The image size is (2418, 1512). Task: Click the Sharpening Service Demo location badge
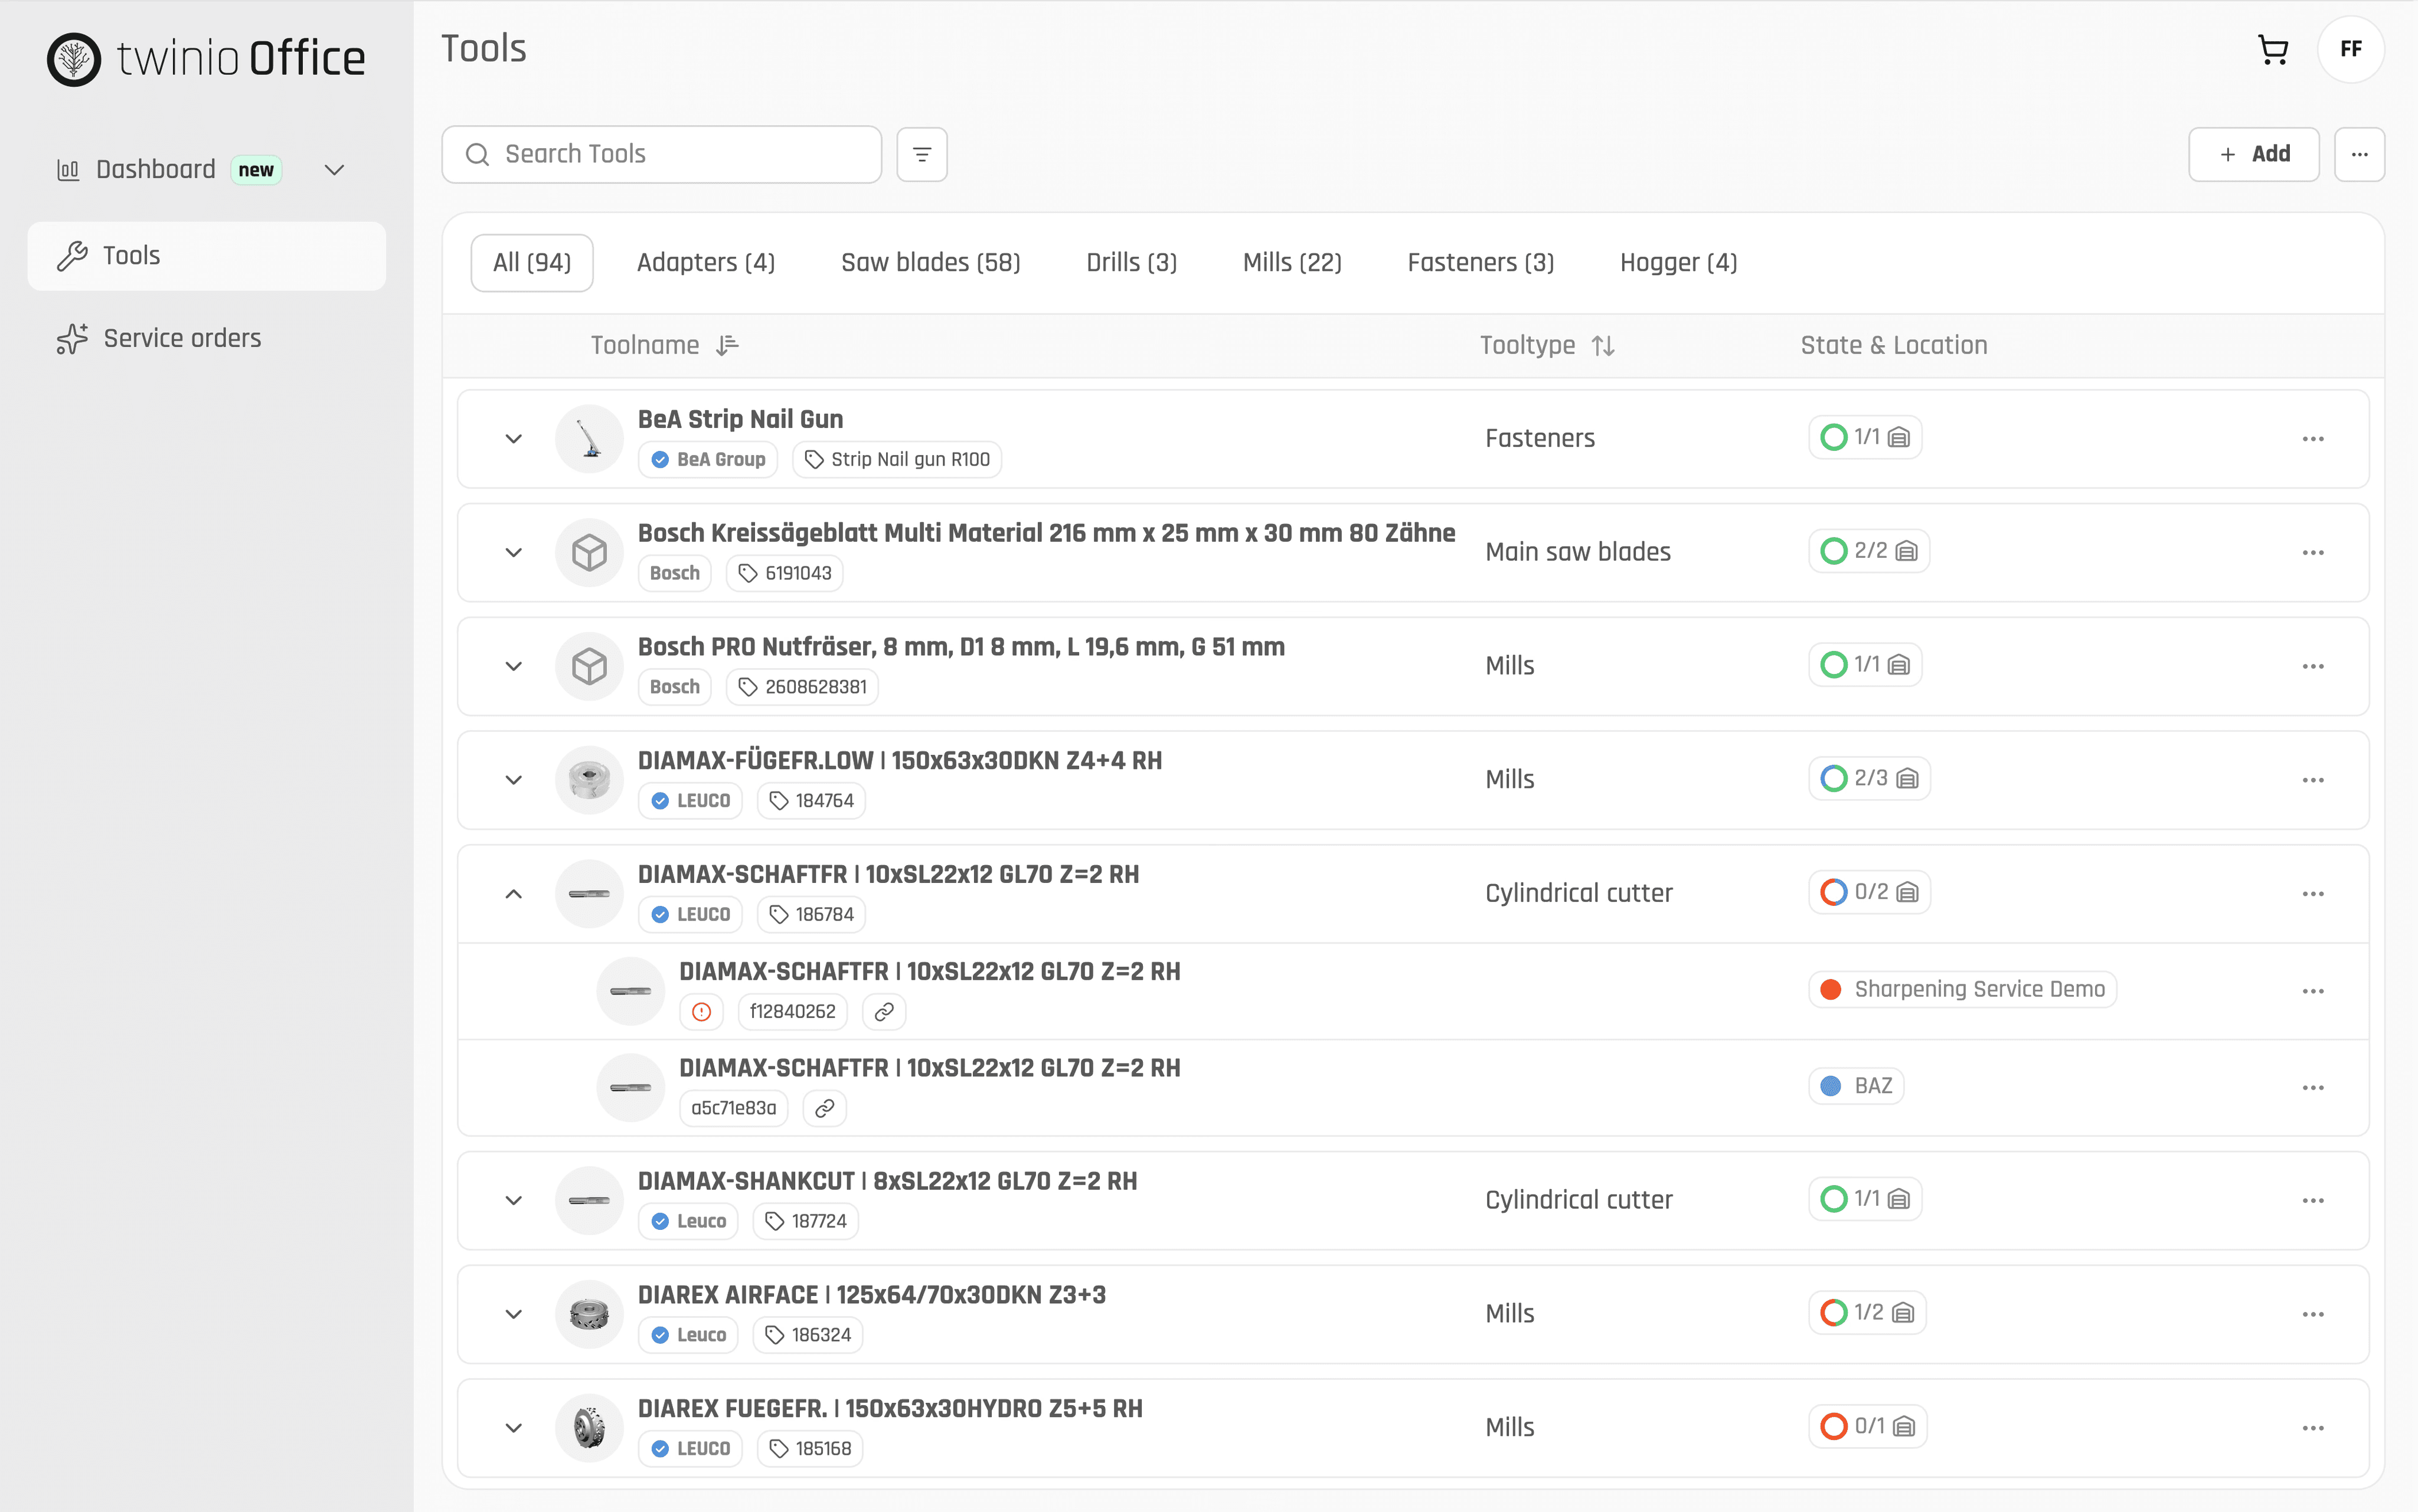pyautogui.click(x=1961, y=990)
